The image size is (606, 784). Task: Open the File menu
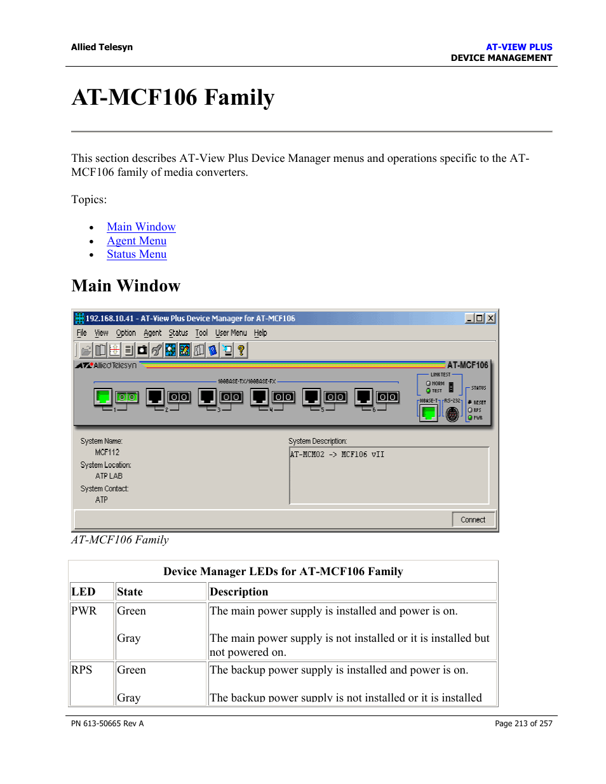(82, 333)
